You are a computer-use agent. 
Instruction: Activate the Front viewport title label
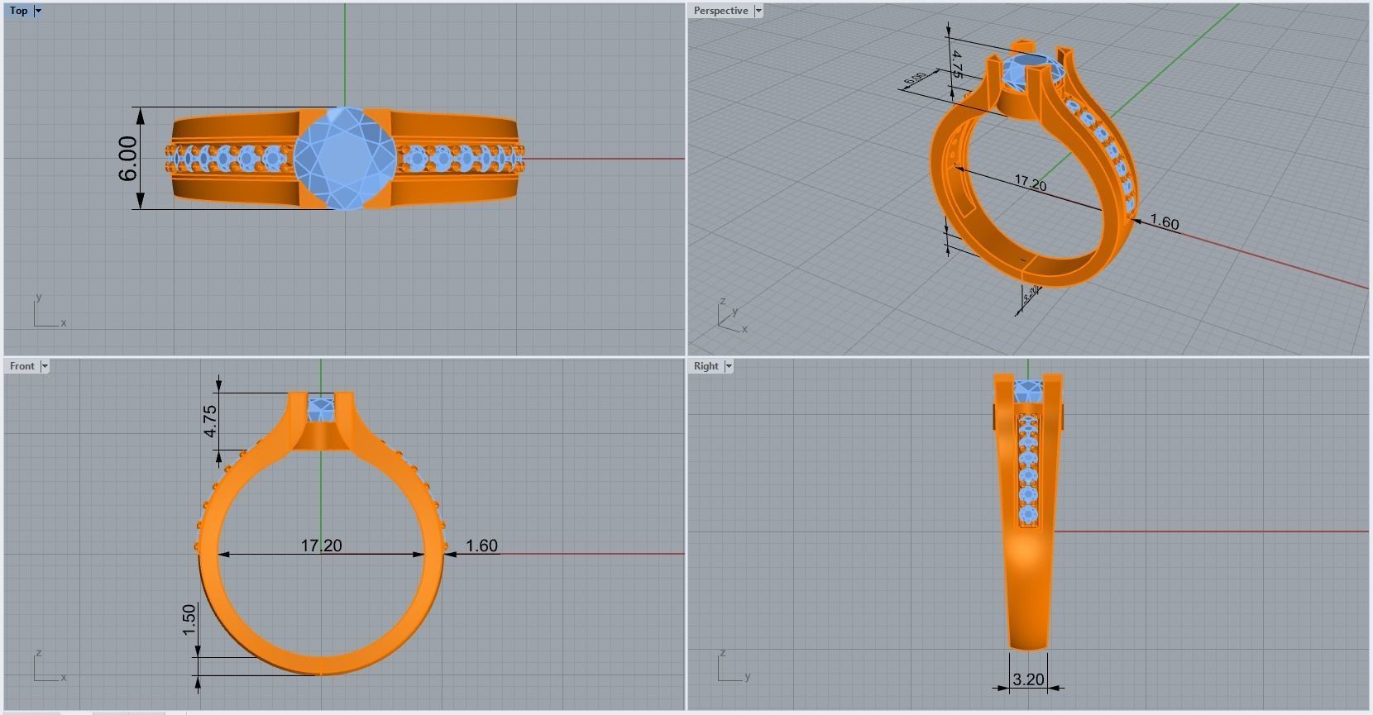[22, 366]
